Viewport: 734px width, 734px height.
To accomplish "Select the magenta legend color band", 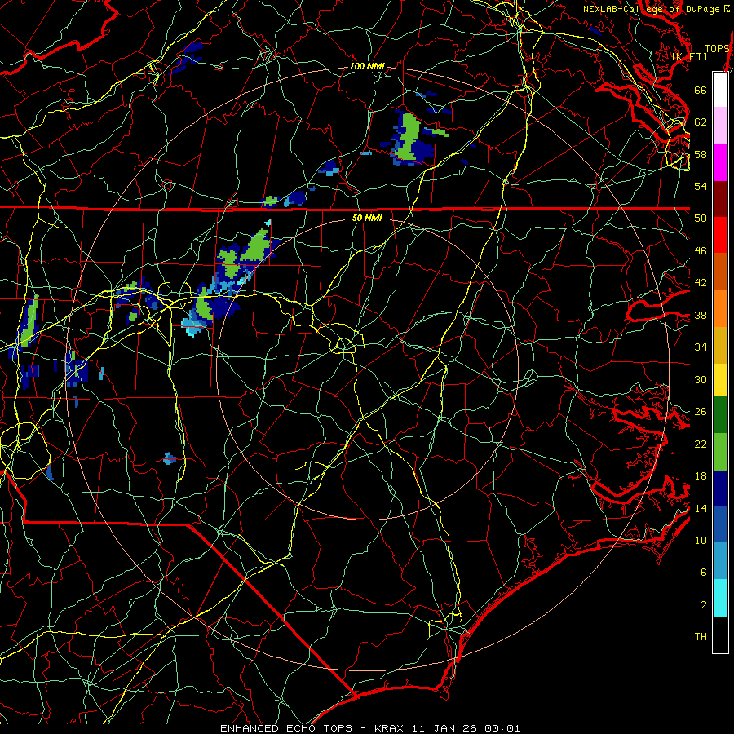I will pos(720,162).
